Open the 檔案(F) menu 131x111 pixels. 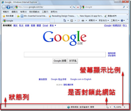6,12
